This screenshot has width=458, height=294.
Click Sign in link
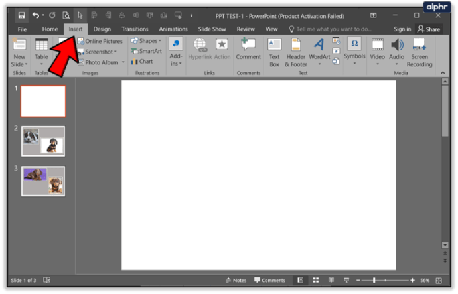pyautogui.click(x=402, y=29)
